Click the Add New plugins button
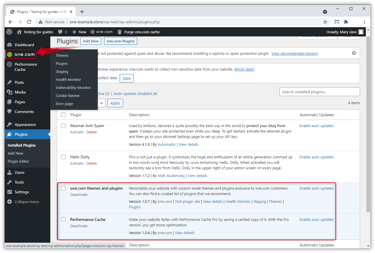The image size is (375, 253). [91, 41]
